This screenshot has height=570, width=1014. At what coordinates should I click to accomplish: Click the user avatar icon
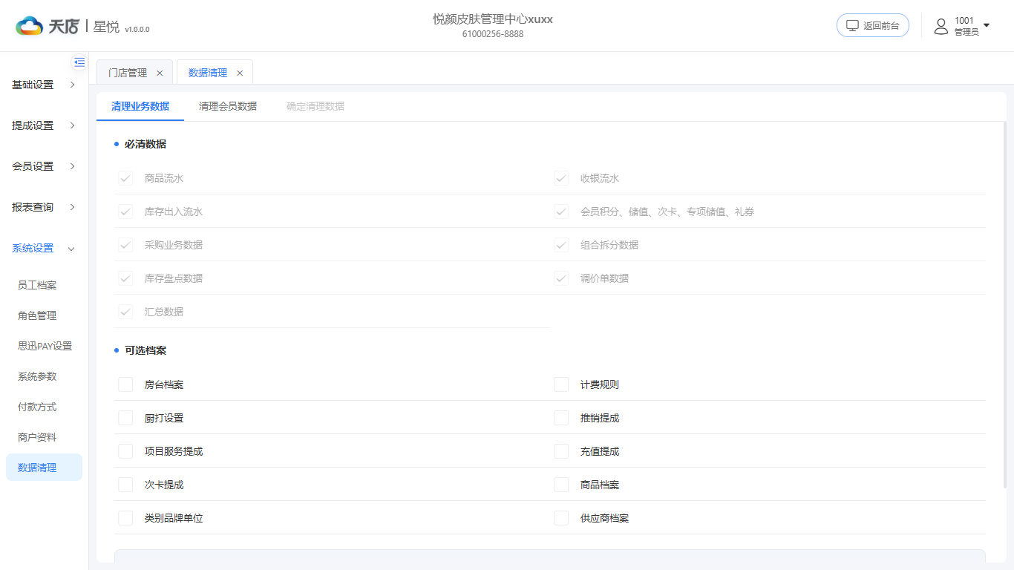(x=941, y=26)
